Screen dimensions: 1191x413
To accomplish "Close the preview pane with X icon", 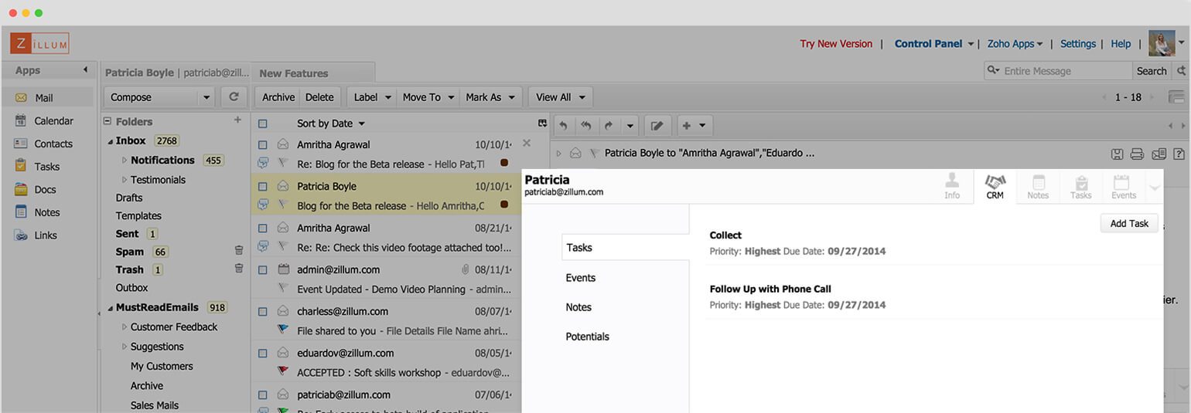I will (527, 144).
